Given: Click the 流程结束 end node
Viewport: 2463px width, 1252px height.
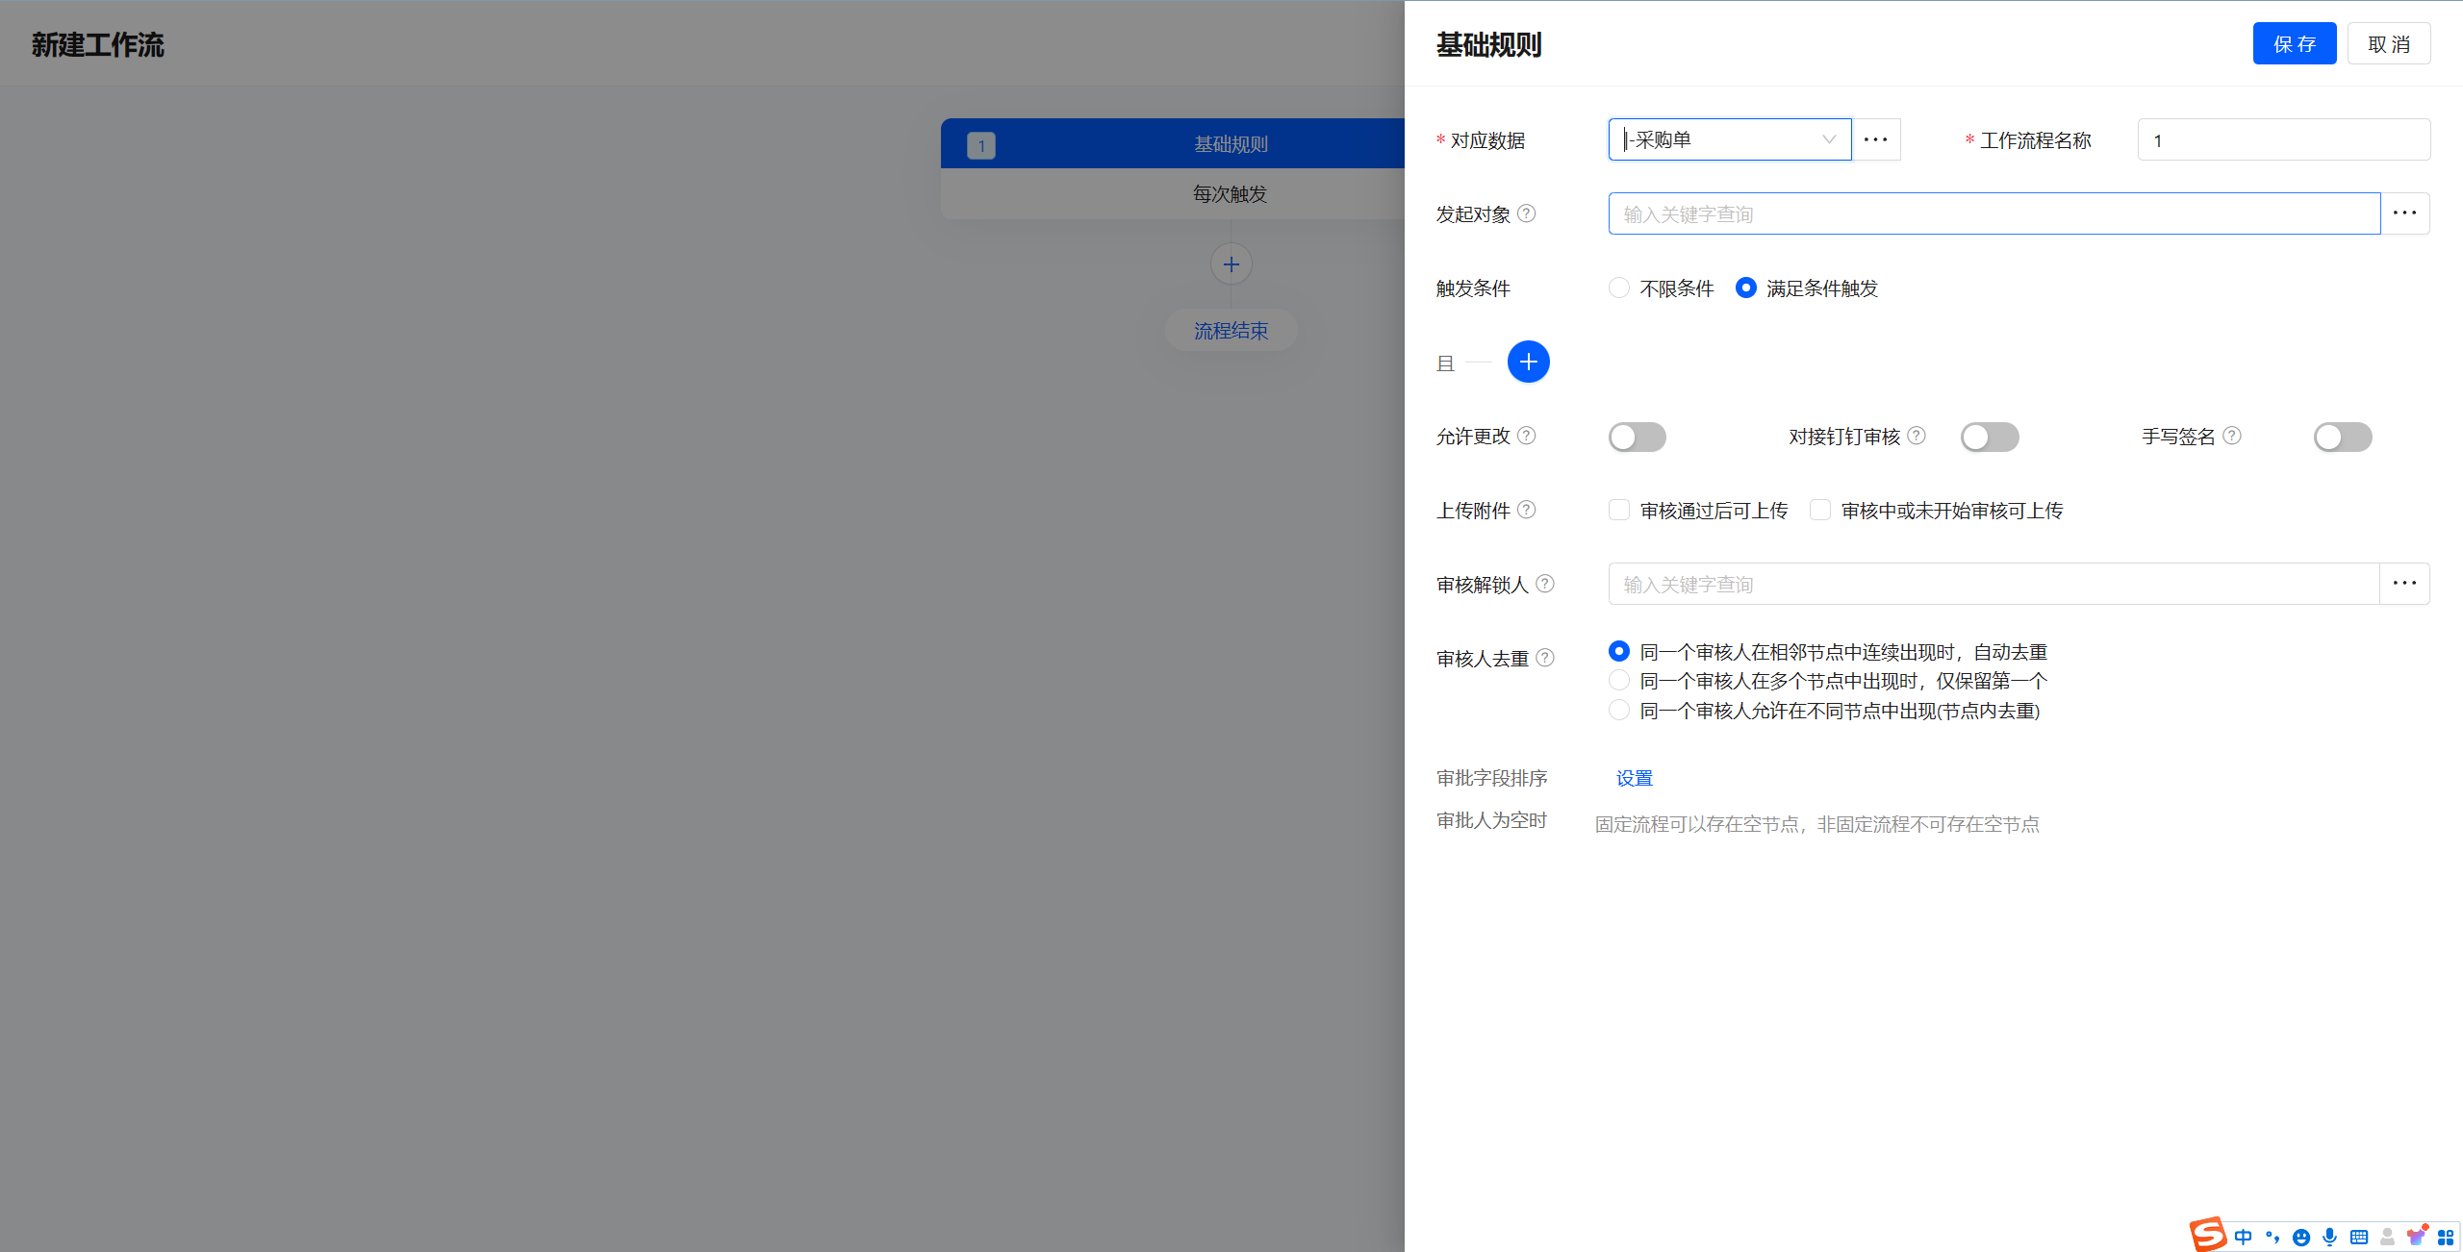Looking at the screenshot, I should click(1231, 330).
